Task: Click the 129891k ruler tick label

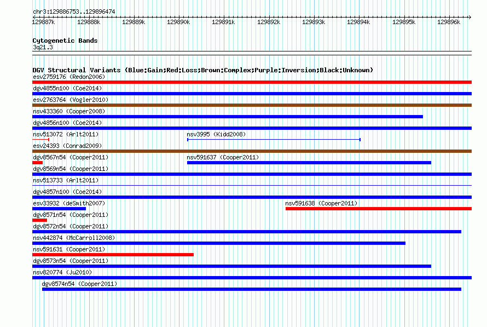Action: [223, 22]
